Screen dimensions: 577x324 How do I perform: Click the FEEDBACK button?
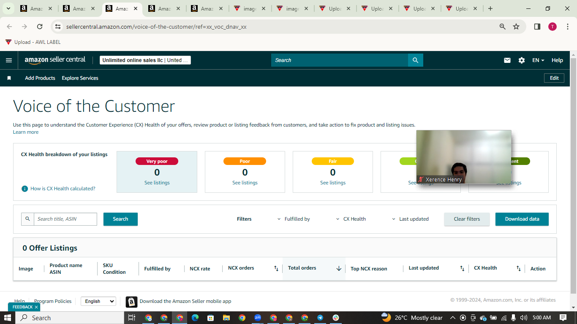pyautogui.click(x=22, y=307)
